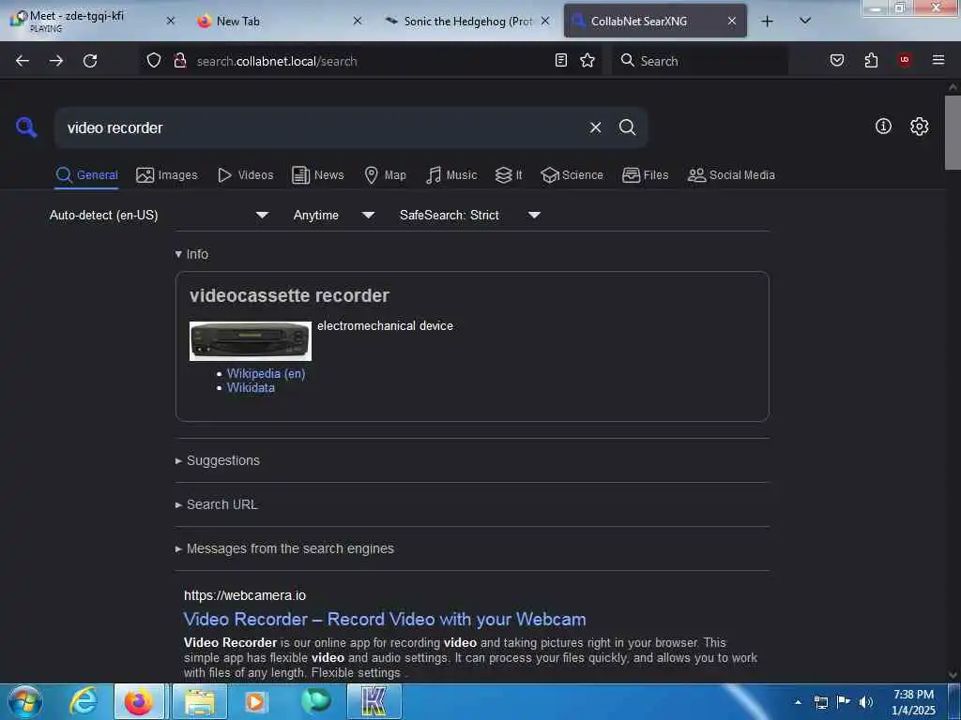Open Video Recorder webcam result title

point(384,619)
